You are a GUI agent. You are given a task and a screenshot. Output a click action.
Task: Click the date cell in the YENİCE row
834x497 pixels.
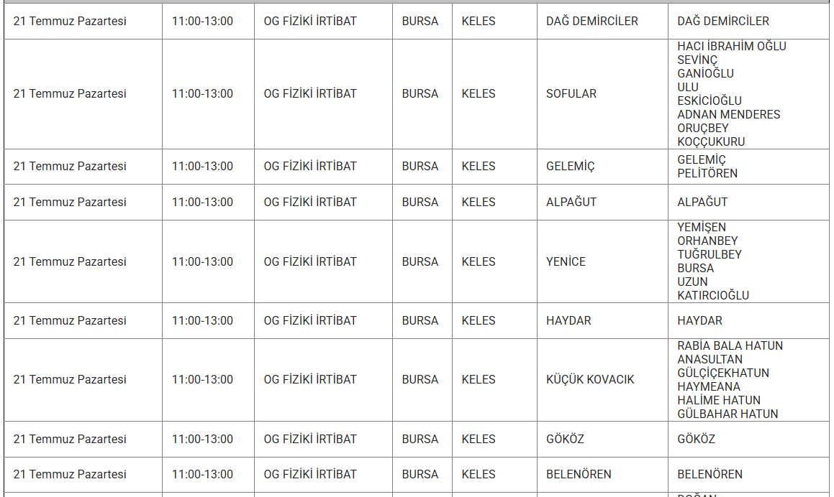(x=70, y=261)
